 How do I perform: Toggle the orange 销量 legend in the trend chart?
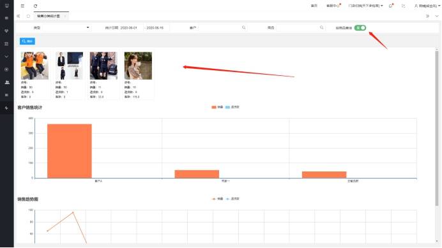pyautogui.click(x=217, y=199)
